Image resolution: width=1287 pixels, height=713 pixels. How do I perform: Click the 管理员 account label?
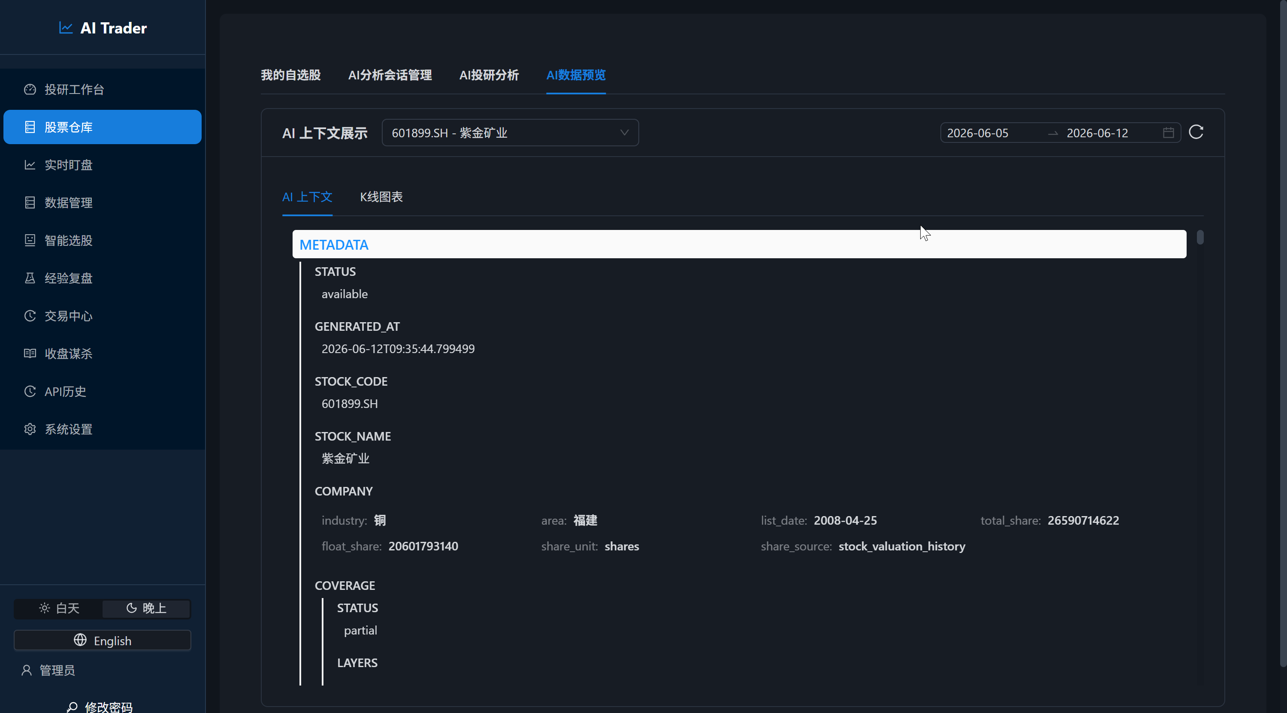click(x=57, y=670)
